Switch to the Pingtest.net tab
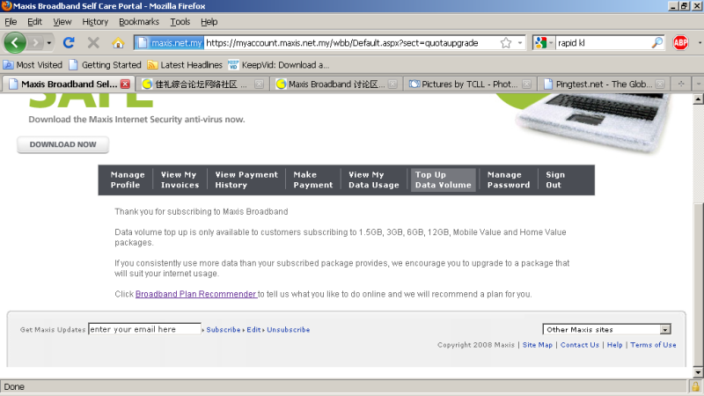The width and height of the screenshot is (704, 396). point(603,84)
